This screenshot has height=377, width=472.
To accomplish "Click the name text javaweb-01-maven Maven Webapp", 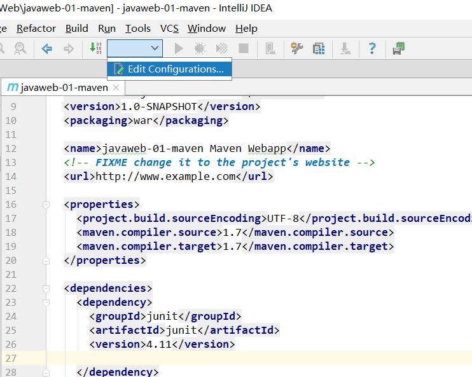I will click(194, 149).
